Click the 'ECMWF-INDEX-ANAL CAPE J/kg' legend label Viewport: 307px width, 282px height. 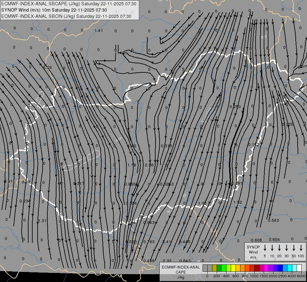pos(181,272)
